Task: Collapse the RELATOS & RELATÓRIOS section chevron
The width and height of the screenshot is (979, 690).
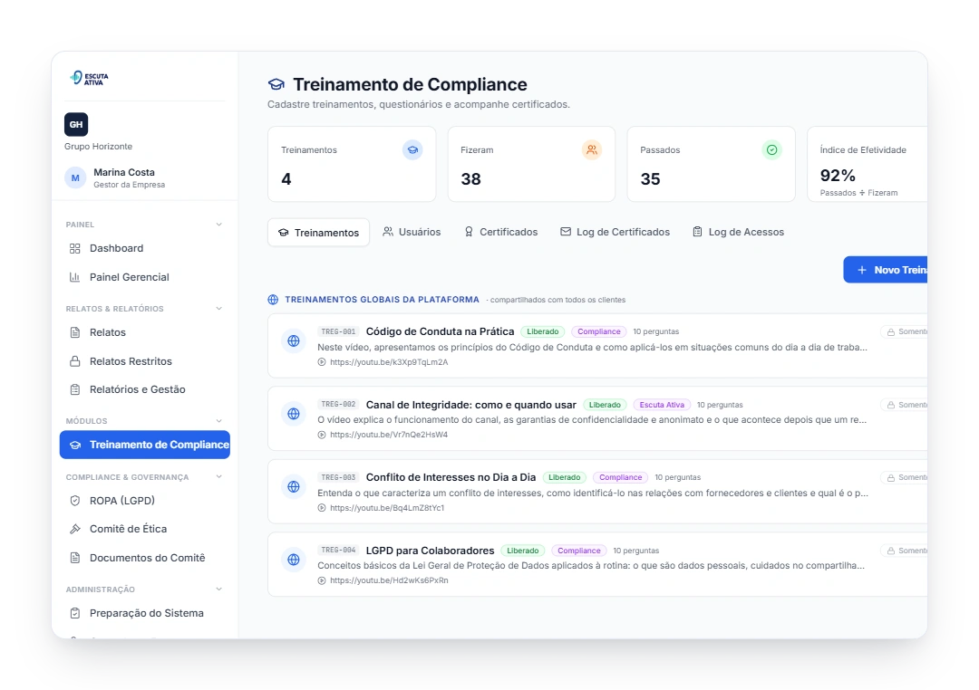Action: pyautogui.click(x=219, y=309)
